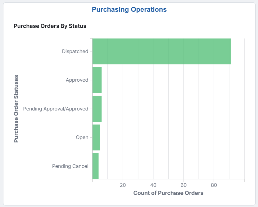Click the 40 gridline label
This screenshot has width=258, height=207.
(x=153, y=185)
